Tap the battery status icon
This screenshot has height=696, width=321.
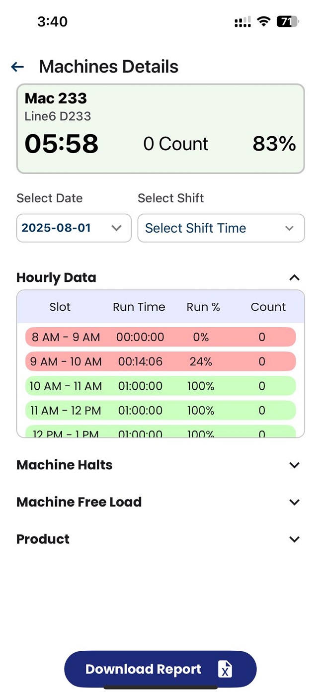pyautogui.click(x=287, y=21)
